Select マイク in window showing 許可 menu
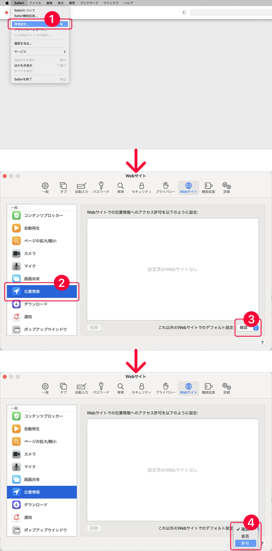Image resolution: width=272 pixels, height=551 pixels. 42,467
